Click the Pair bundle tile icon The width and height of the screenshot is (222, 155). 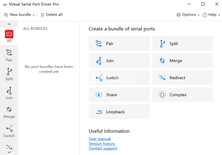click(98, 44)
